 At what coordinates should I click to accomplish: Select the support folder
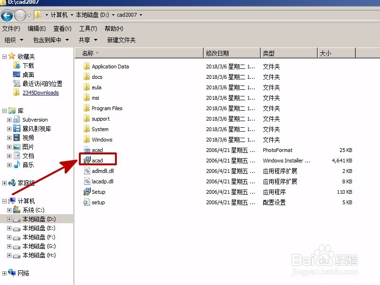pos(101,119)
